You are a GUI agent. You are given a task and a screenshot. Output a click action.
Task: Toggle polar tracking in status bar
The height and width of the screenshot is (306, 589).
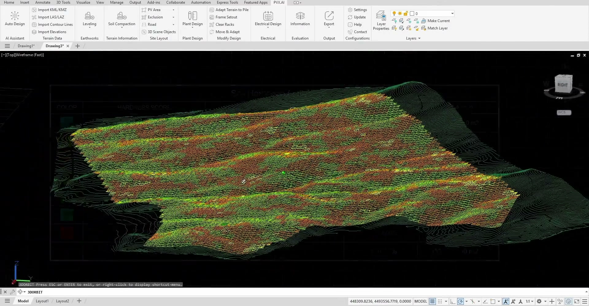(460, 301)
